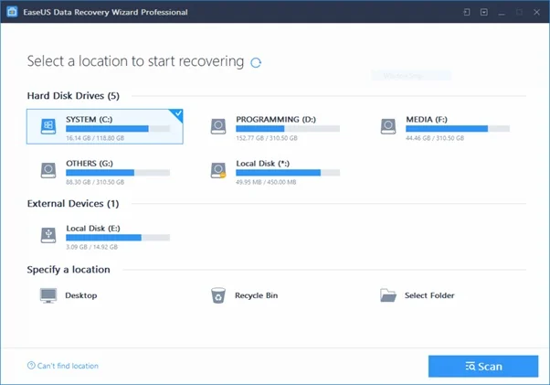The height and width of the screenshot is (385, 550).
Task: Collapse the Hard Disk Drives (5) section
Action: point(74,95)
